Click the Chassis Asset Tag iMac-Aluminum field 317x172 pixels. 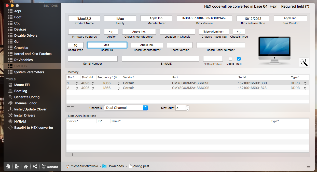tap(214, 32)
